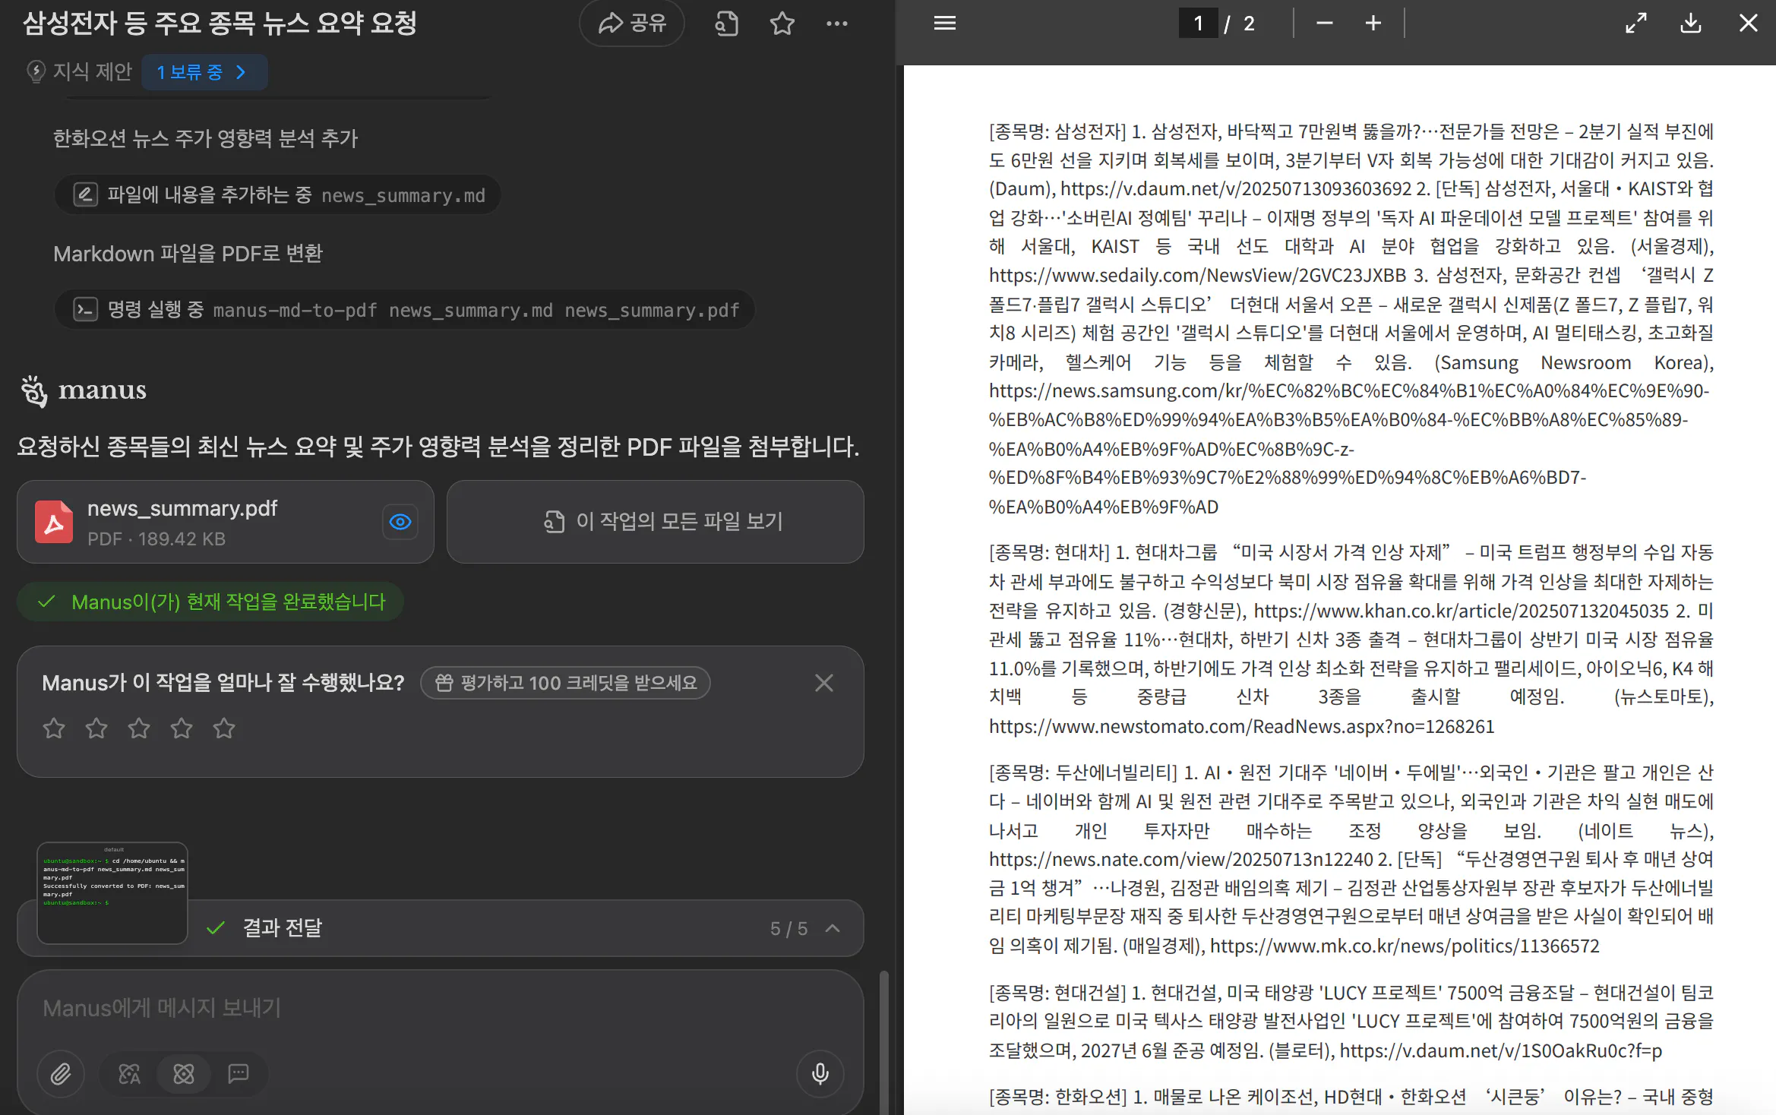Viewport: 1776px width, 1115px height.
Task: Star this conversation as favorite
Action: (781, 24)
